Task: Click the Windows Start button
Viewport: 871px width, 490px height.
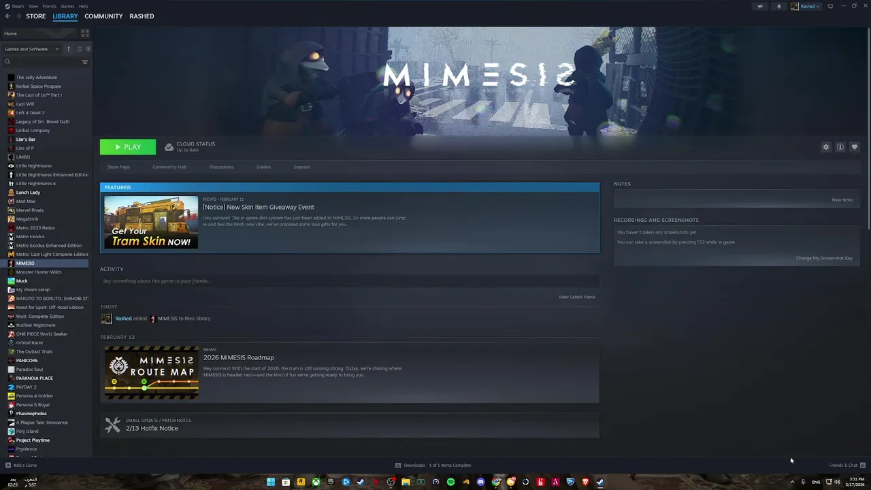Action: pyautogui.click(x=271, y=482)
